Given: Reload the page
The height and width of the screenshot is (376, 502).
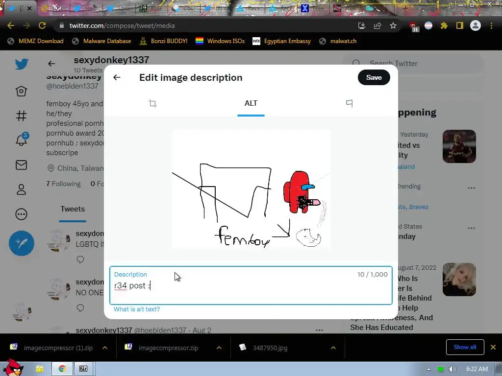Looking at the screenshot, I should coord(42,25).
